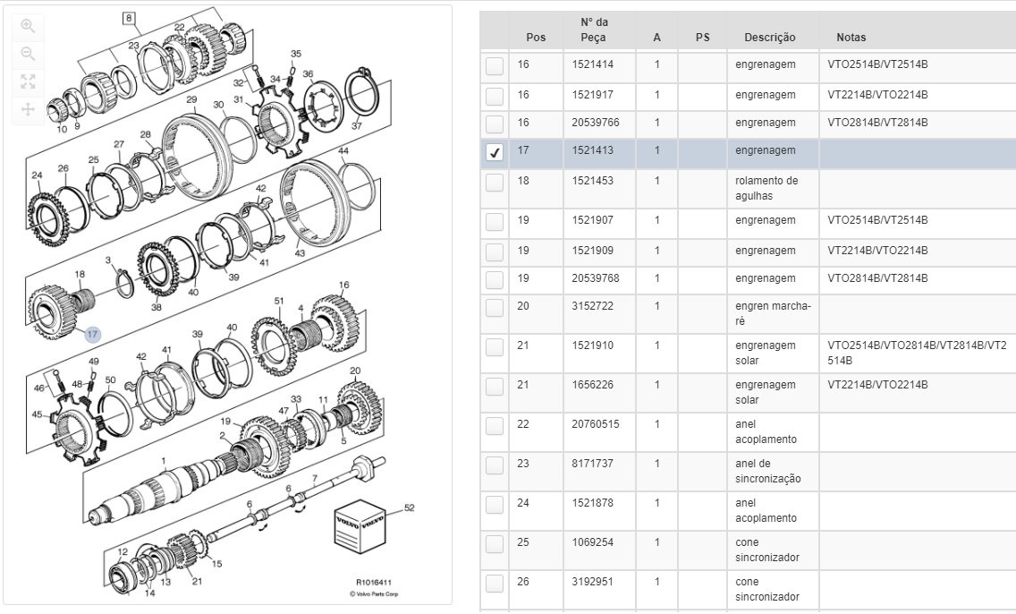Check the box for rolamento de agulhas

(495, 183)
